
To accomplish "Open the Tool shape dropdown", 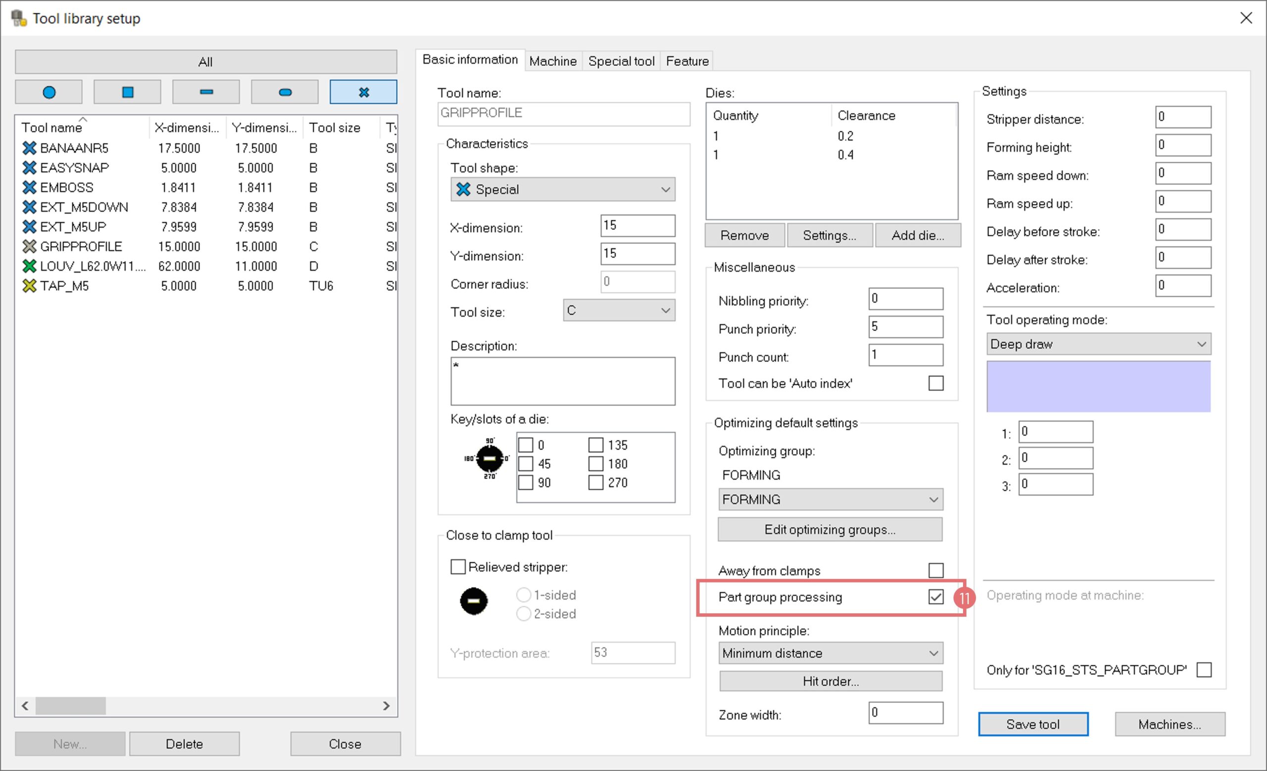I will click(x=563, y=189).
